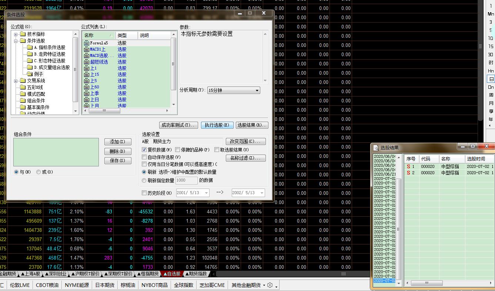Click the gear icon in bottom tab bar
This screenshot has height=291, width=495.
(x=270, y=285)
